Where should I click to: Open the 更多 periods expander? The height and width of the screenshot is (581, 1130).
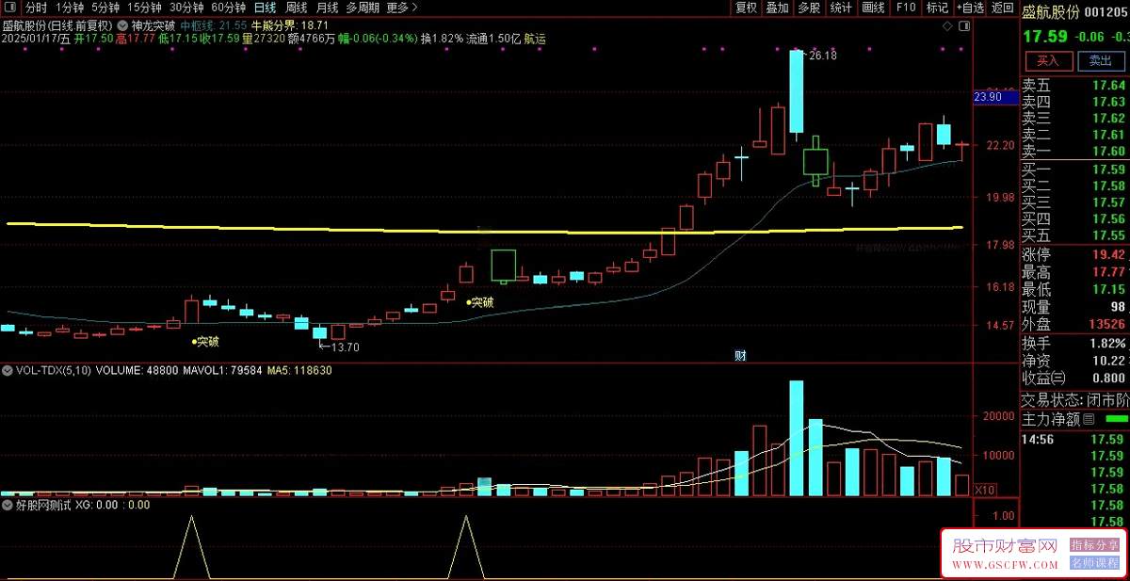402,8
